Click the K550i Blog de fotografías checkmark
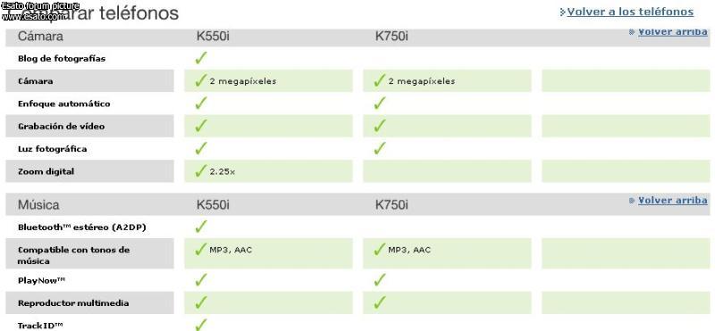 (200, 58)
